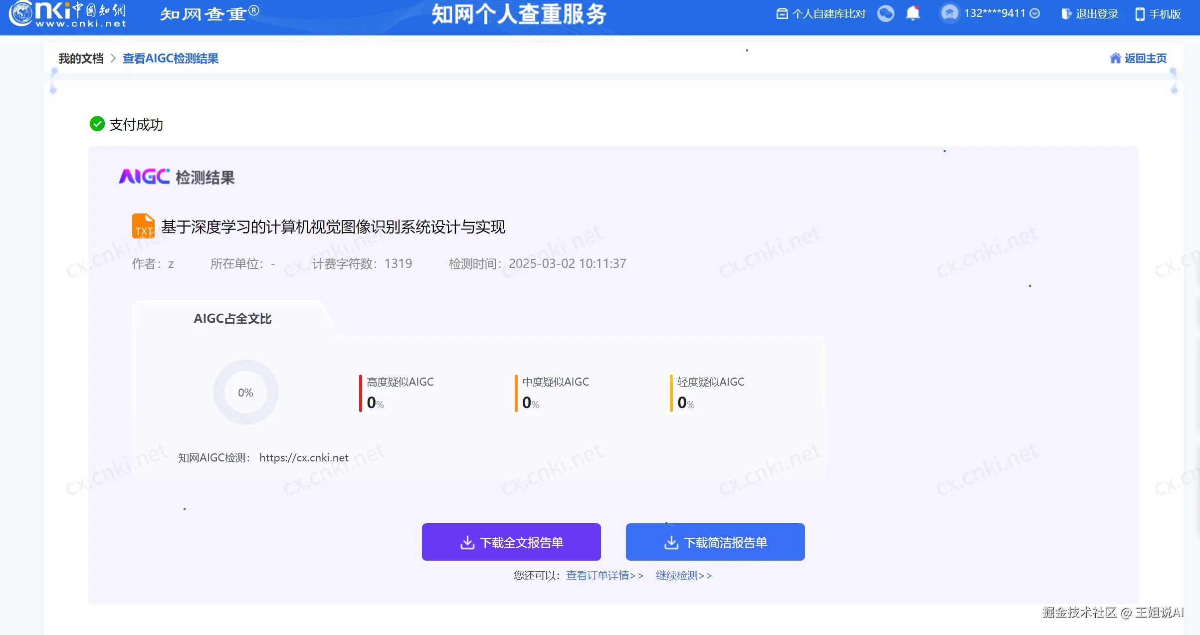
Task: Expand the account dropdown arrow next to 132****9411
Action: 1035,13
